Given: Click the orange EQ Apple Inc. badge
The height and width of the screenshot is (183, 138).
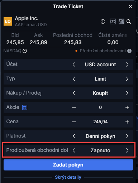Looking at the screenshot, I should pyautogui.click(x=8, y=21).
